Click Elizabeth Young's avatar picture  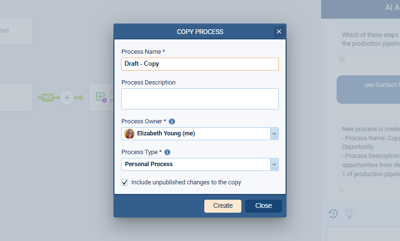(129, 133)
